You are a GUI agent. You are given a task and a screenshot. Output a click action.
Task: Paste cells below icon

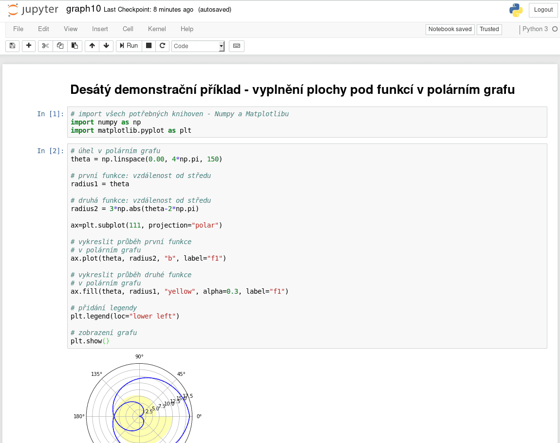(x=75, y=46)
